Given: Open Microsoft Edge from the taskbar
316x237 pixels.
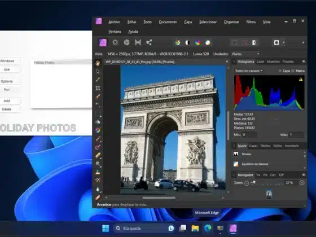Looking at the screenshot, I should coord(208,229).
